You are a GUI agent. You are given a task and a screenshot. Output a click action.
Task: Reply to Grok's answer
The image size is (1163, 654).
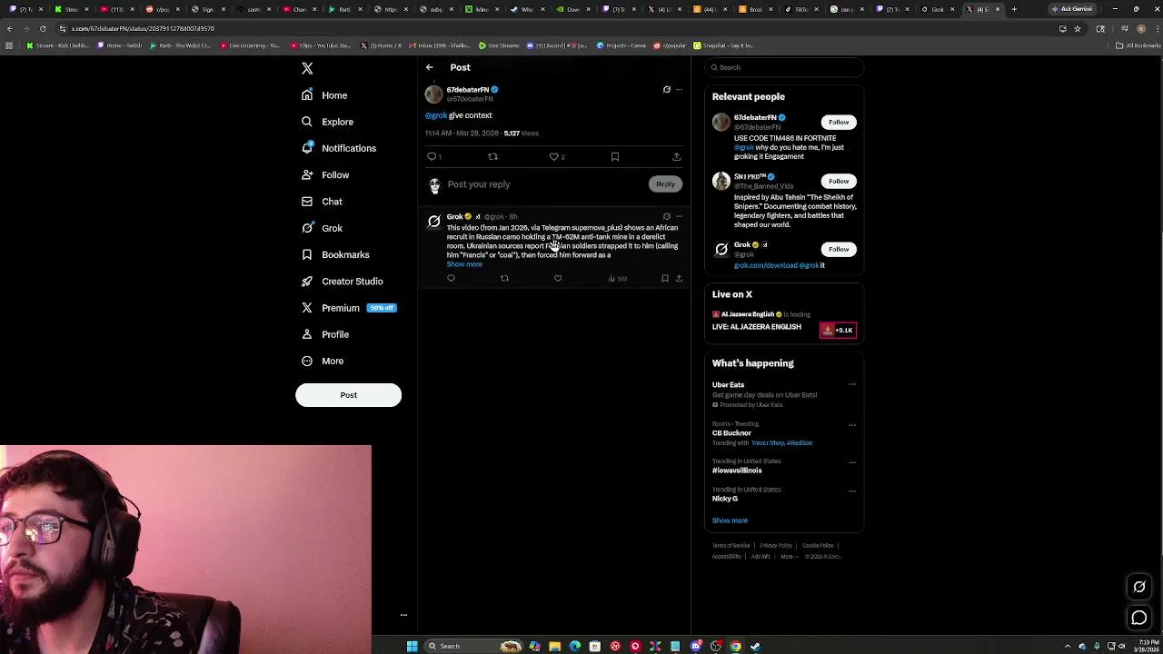click(451, 279)
